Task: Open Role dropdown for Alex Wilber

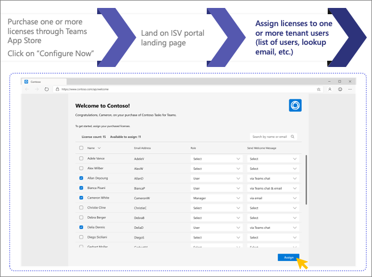Action: [216, 169]
